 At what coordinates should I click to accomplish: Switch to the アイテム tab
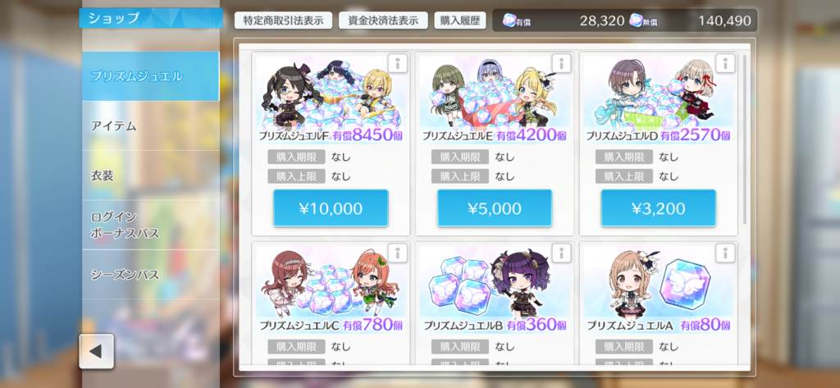pos(151,126)
